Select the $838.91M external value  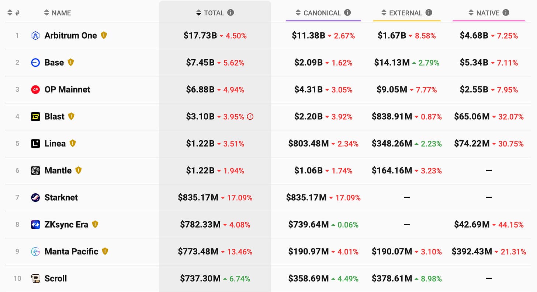click(x=392, y=117)
